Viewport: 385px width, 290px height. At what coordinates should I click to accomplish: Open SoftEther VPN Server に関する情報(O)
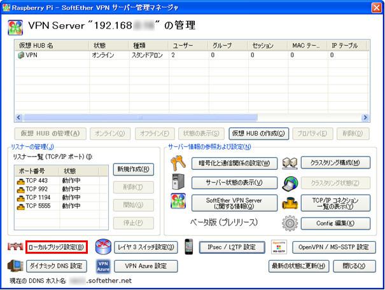tap(234, 203)
